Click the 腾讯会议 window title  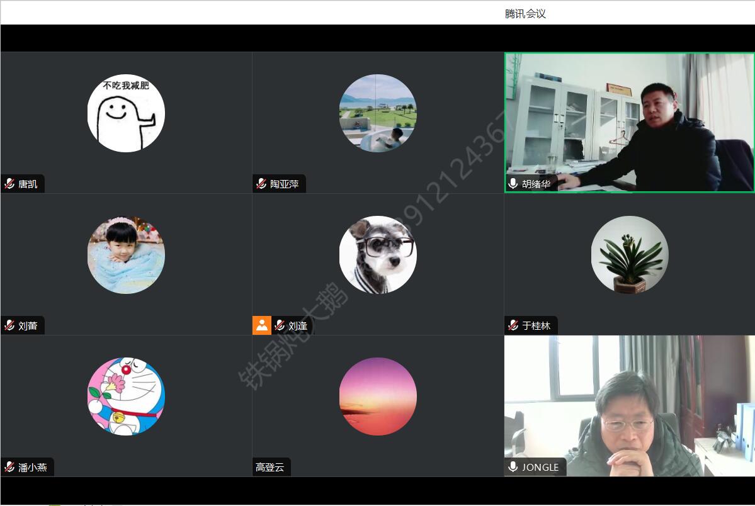525,14
